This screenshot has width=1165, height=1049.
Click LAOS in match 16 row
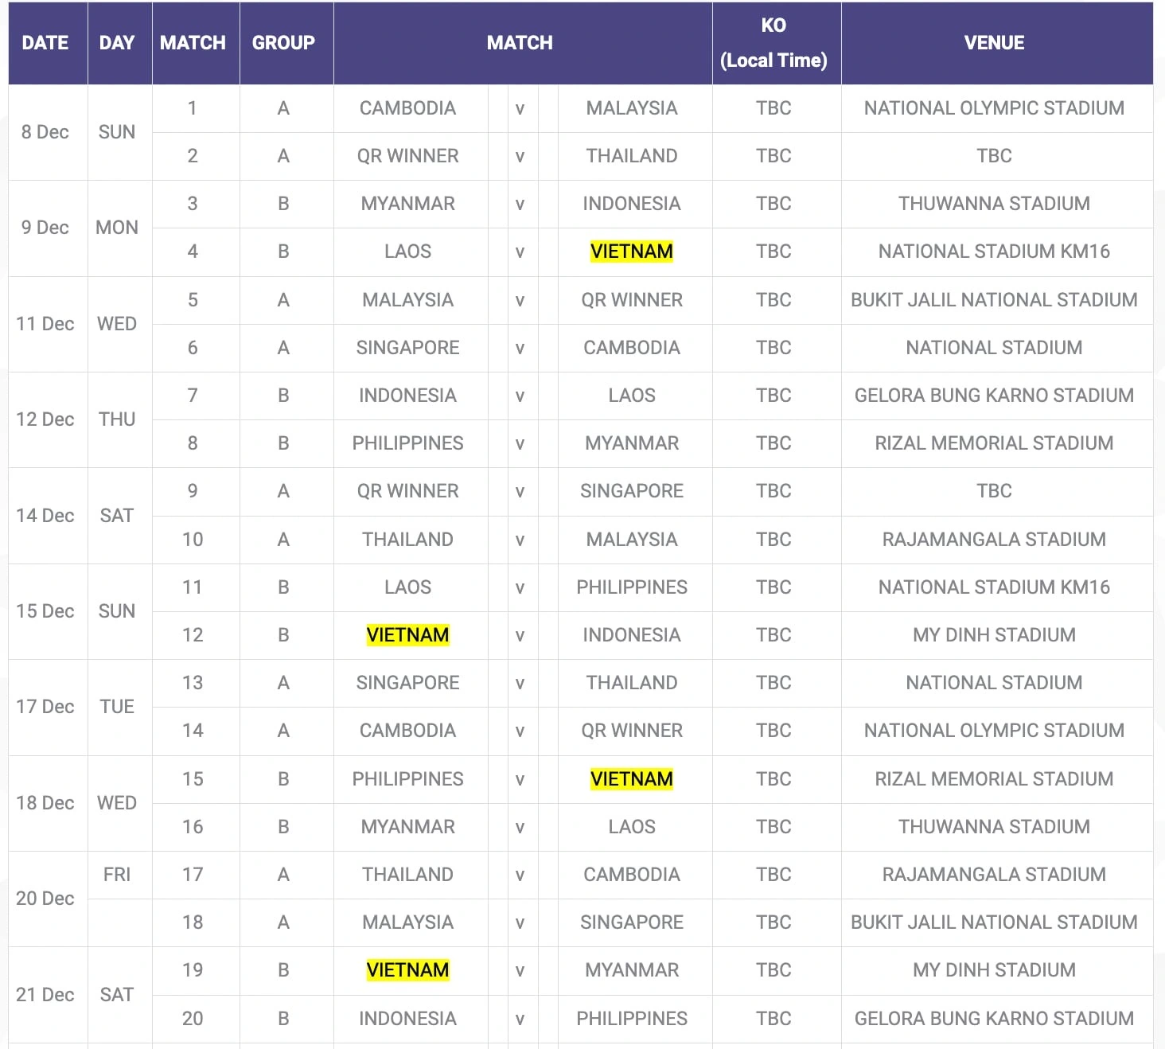[632, 827]
